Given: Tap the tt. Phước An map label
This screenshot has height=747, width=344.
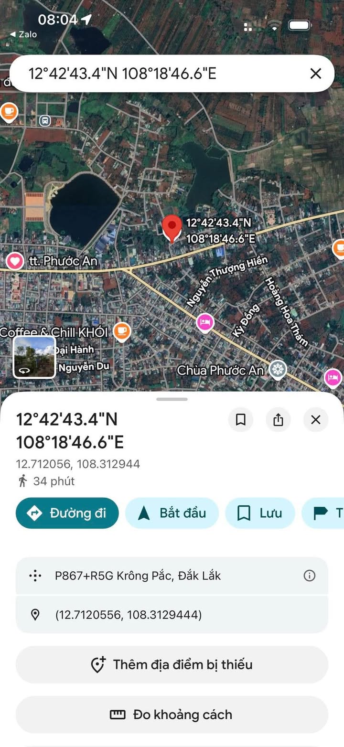Looking at the screenshot, I should point(63,261).
